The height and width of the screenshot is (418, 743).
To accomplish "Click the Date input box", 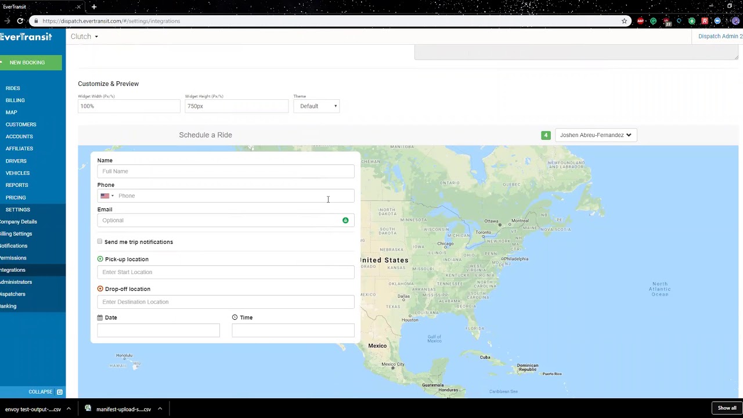I will tap(158, 330).
